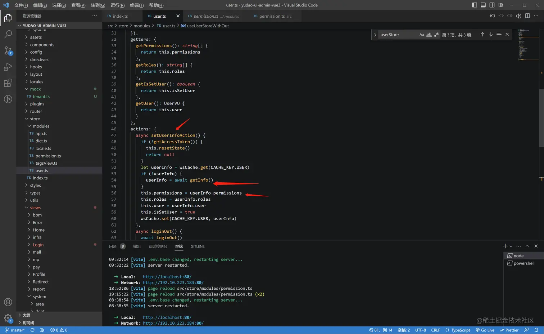Switch to the 调试控制台 debug console tab
The width and height of the screenshot is (544, 334).
point(158,246)
